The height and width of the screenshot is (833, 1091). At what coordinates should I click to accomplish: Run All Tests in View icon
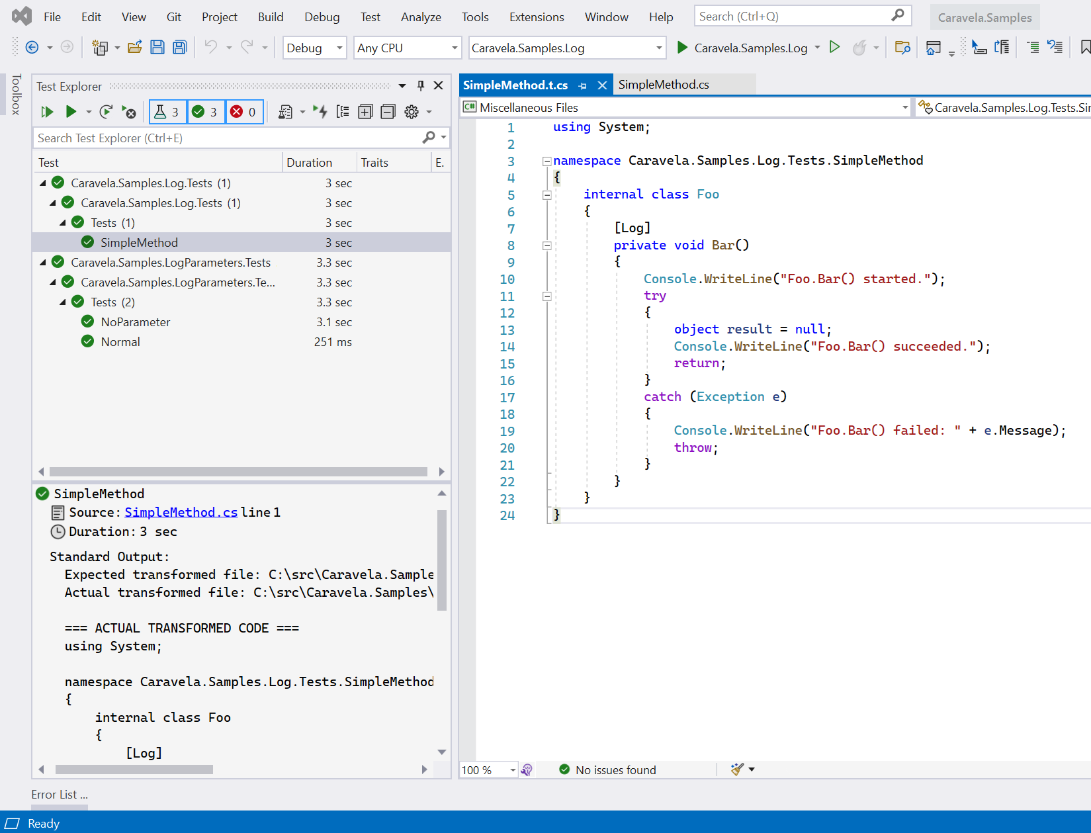click(x=47, y=112)
